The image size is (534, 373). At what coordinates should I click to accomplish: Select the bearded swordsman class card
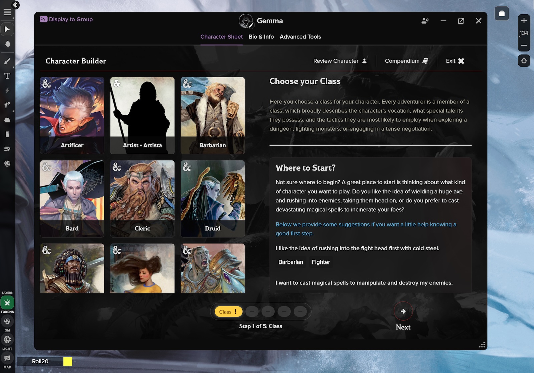(x=72, y=268)
